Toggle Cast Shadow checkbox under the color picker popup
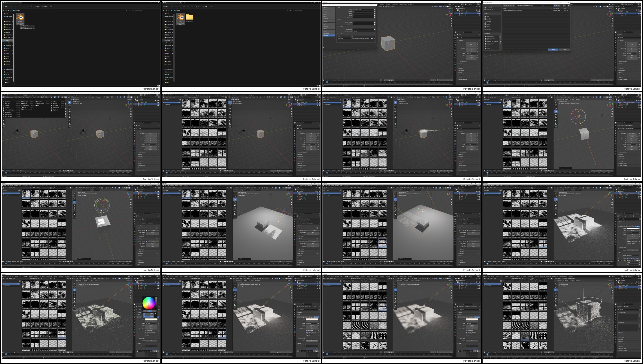The image size is (643, 364). click(x=146, y=331)
